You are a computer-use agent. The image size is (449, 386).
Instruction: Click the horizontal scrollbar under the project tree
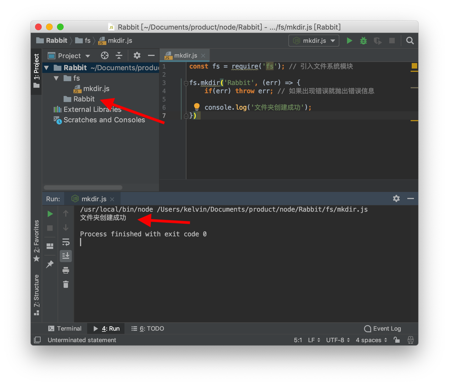click(82, 187)
